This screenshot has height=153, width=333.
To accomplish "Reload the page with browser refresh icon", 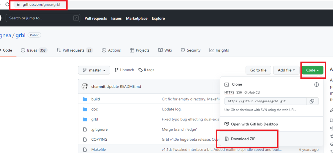I will [7, 5].
